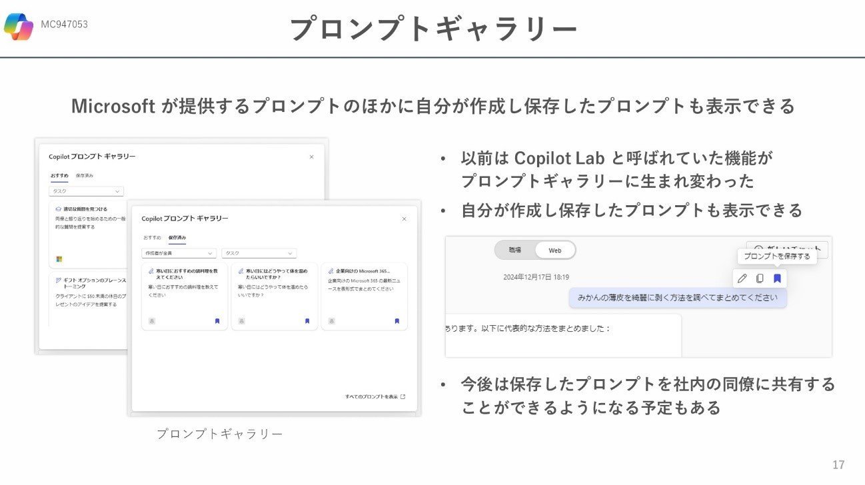Click the author icon on the 企業向けの Microsoft 365 card

(331, 320)
